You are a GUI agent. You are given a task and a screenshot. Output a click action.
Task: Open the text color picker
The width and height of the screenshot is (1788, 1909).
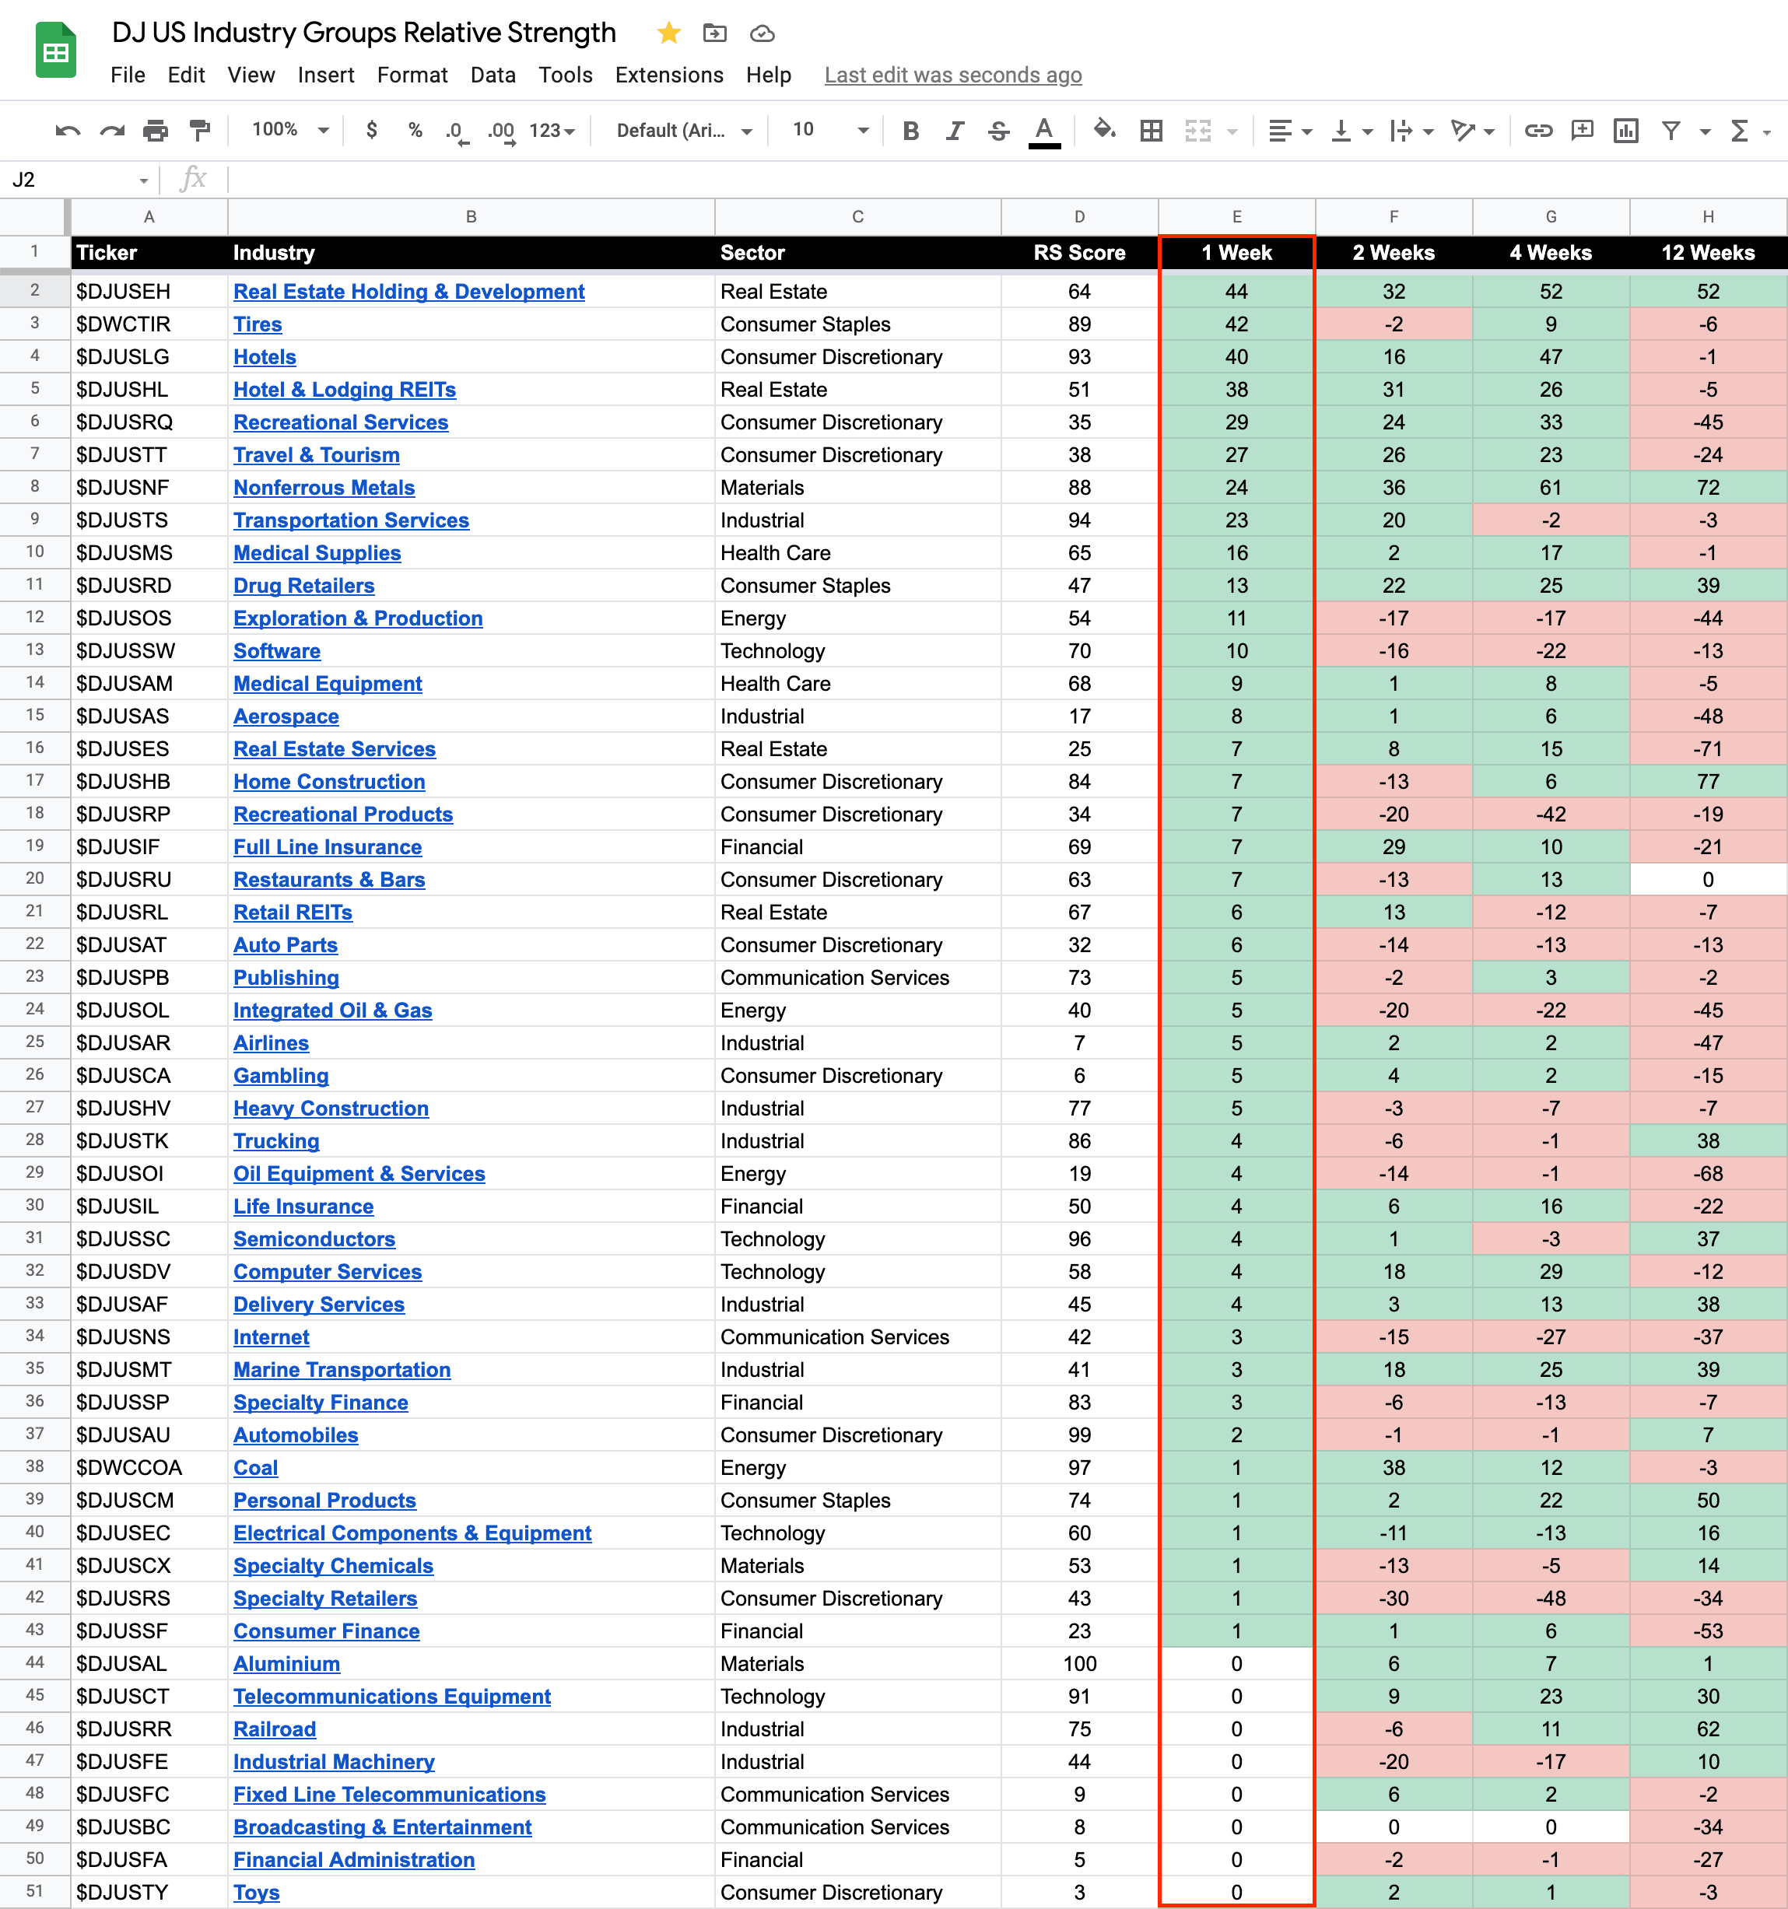pos(1044,131)
